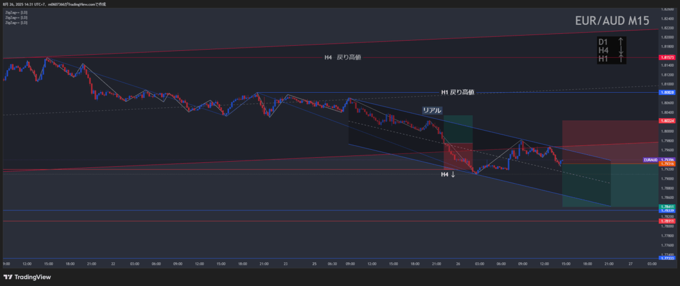Click the up arrow beside D1
Screen dimensions: 680x286
click(622, 41)
